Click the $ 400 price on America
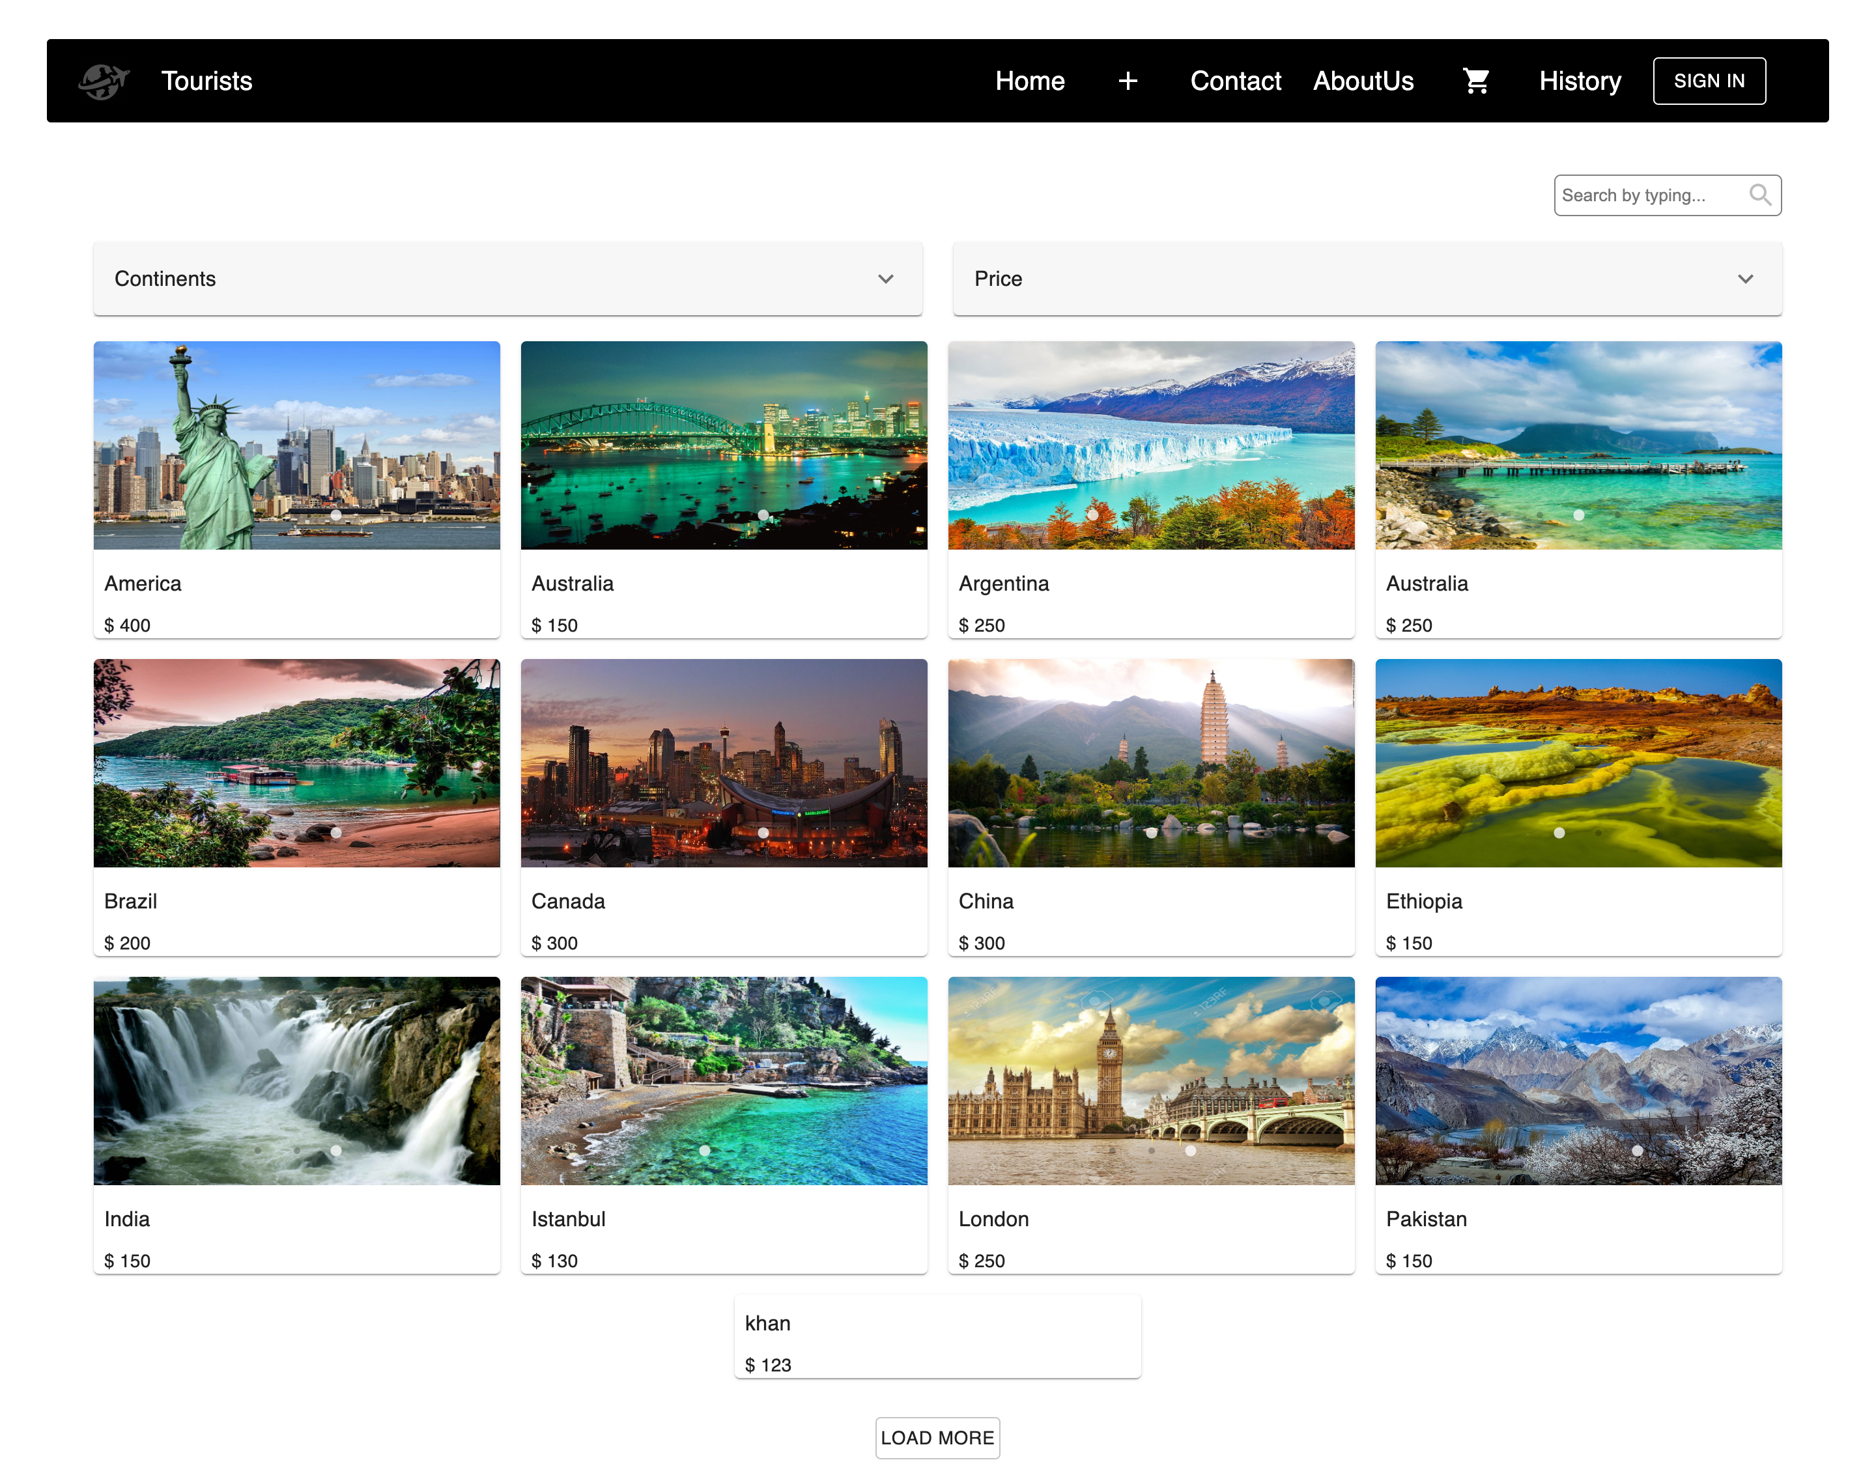1876x1460 pixels. 127,625
